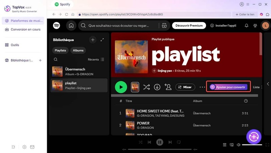Open linjing yan profile link

tap(165, 71)
